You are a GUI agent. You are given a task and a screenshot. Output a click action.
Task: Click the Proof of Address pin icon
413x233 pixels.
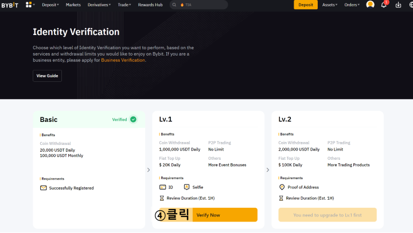[282, 187]
